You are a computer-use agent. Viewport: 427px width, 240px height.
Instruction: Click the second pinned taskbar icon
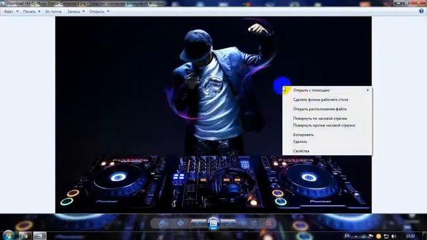(x=25, y=236)
